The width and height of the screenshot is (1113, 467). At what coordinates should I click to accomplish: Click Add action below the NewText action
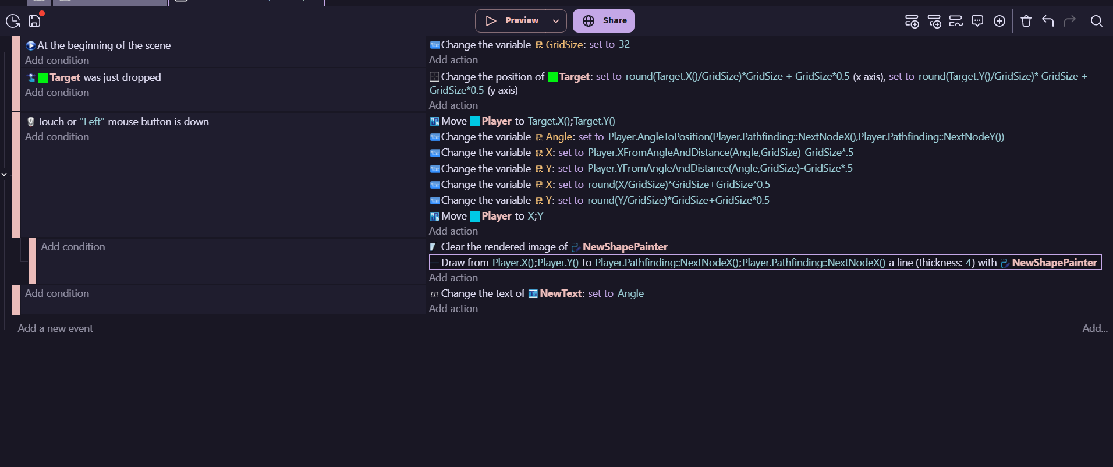pyautogui.click(x=453, y=309)
